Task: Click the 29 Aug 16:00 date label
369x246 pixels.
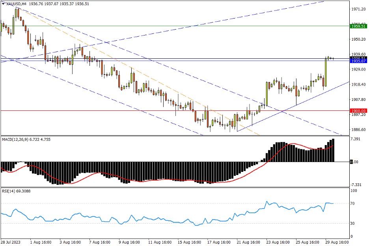Action: pyautogui.click(x=336, y=242)
